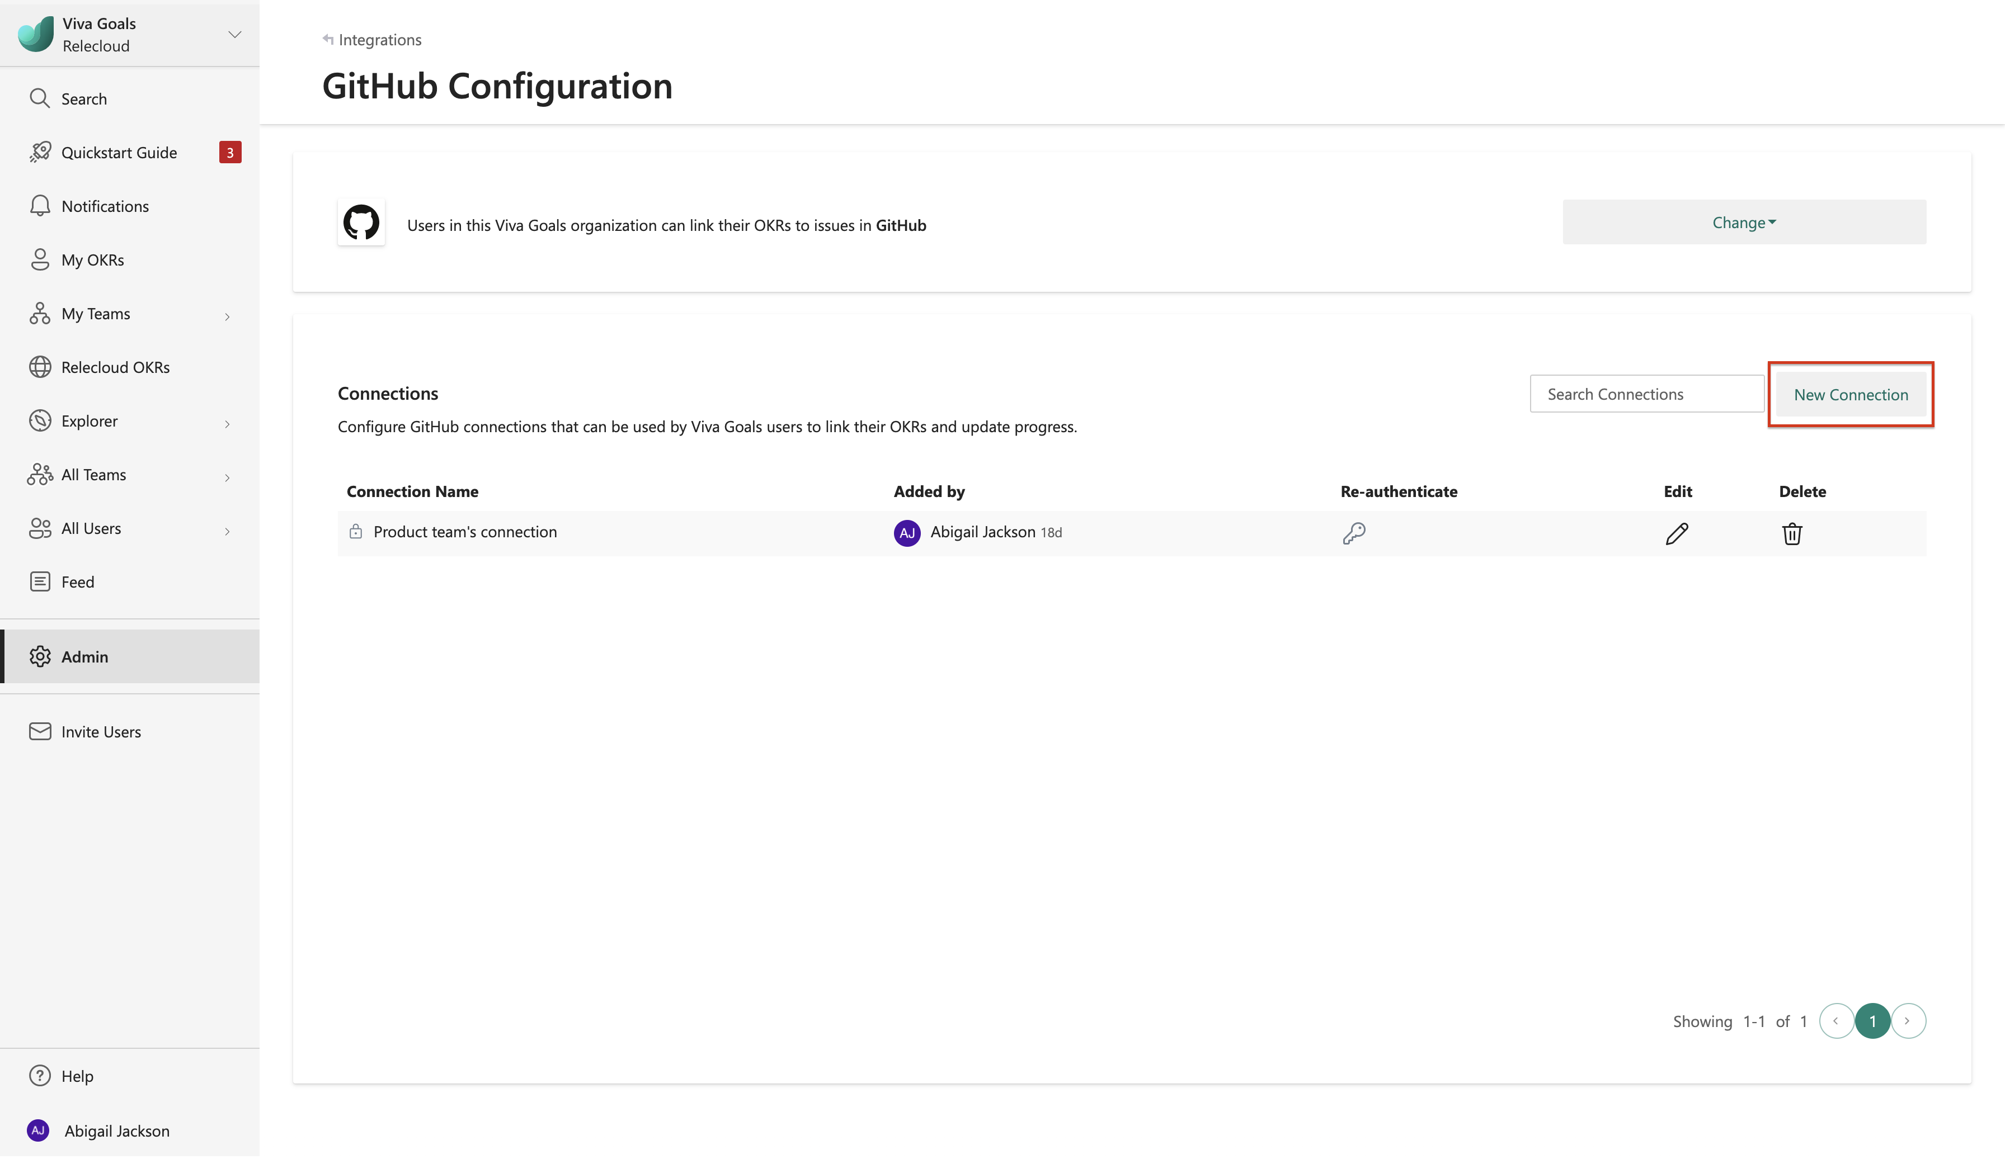Open the Change dropdown
This screenshot has width=2005, height=1164.
click(x=1744, y=222)
